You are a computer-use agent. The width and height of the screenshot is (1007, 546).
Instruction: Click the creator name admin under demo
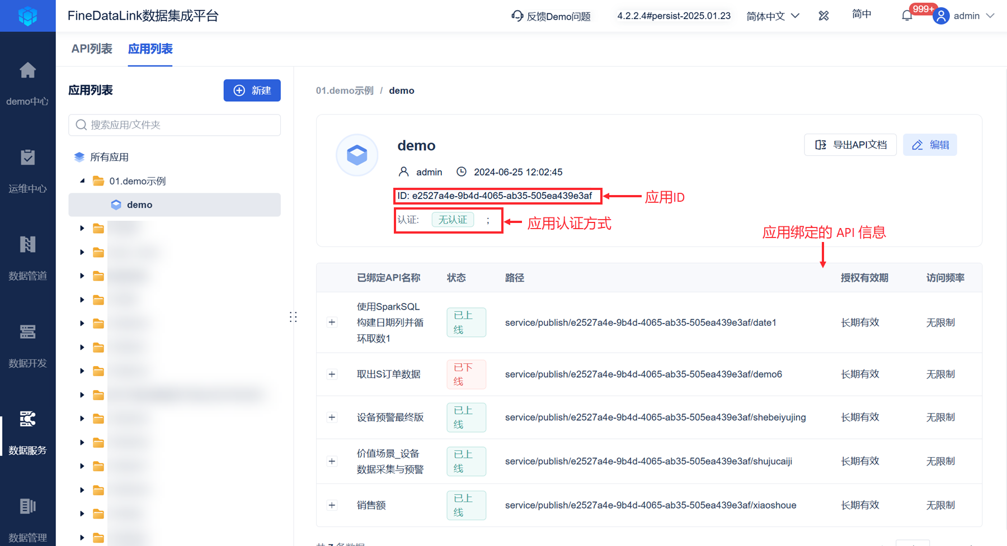pyautogui.click(x=429, y=172)
